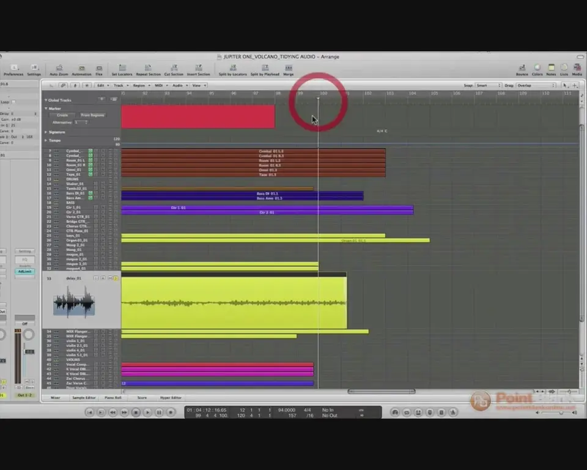The height and width of the screenshot is (470, 587).
Task: Toggle the Hide view H button
Action: [x=87, y=86]
